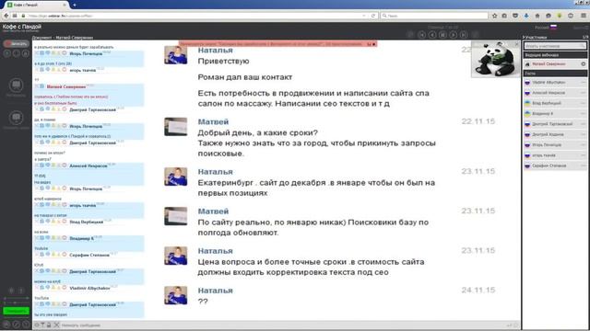
Task: Click the pause button in slide controls
Action: point(442,35)
